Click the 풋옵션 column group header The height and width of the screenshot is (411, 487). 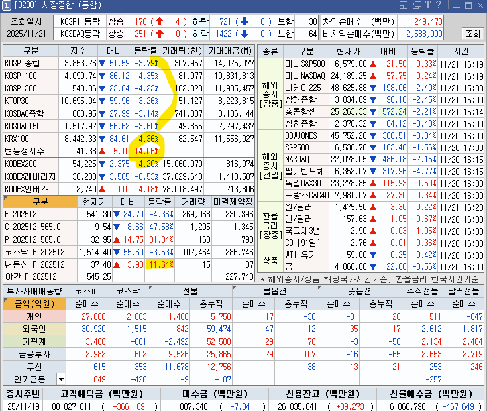[x=359, y=292]
